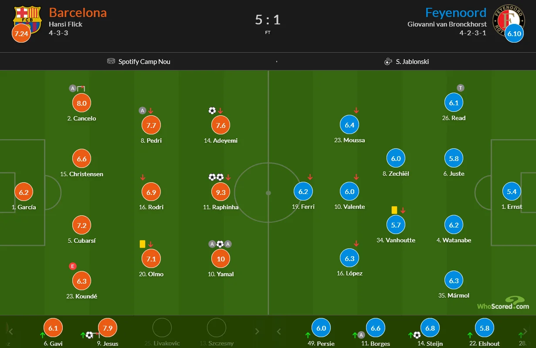Viewport: 536px width, 348px height.
Task: Click Olmo's yellow card icon
Action: point(142,244)
